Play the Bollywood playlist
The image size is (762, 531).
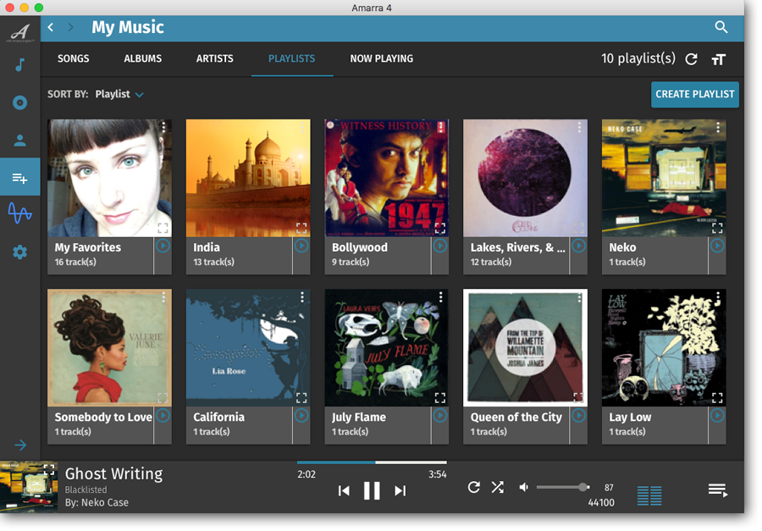point(439,246)
